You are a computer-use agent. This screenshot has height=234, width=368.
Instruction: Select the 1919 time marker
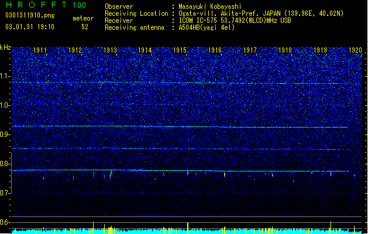pyautogui.click(x=320, y=50)
